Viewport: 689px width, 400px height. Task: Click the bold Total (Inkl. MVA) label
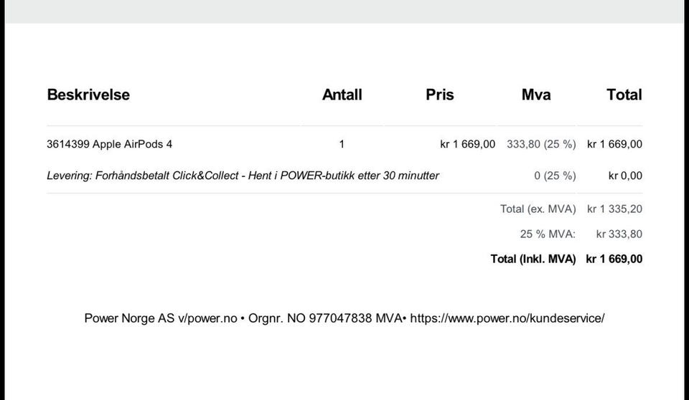tap(533, 259)
